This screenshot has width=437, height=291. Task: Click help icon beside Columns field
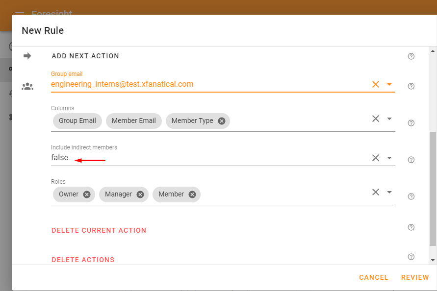click(x=411, y=123)
